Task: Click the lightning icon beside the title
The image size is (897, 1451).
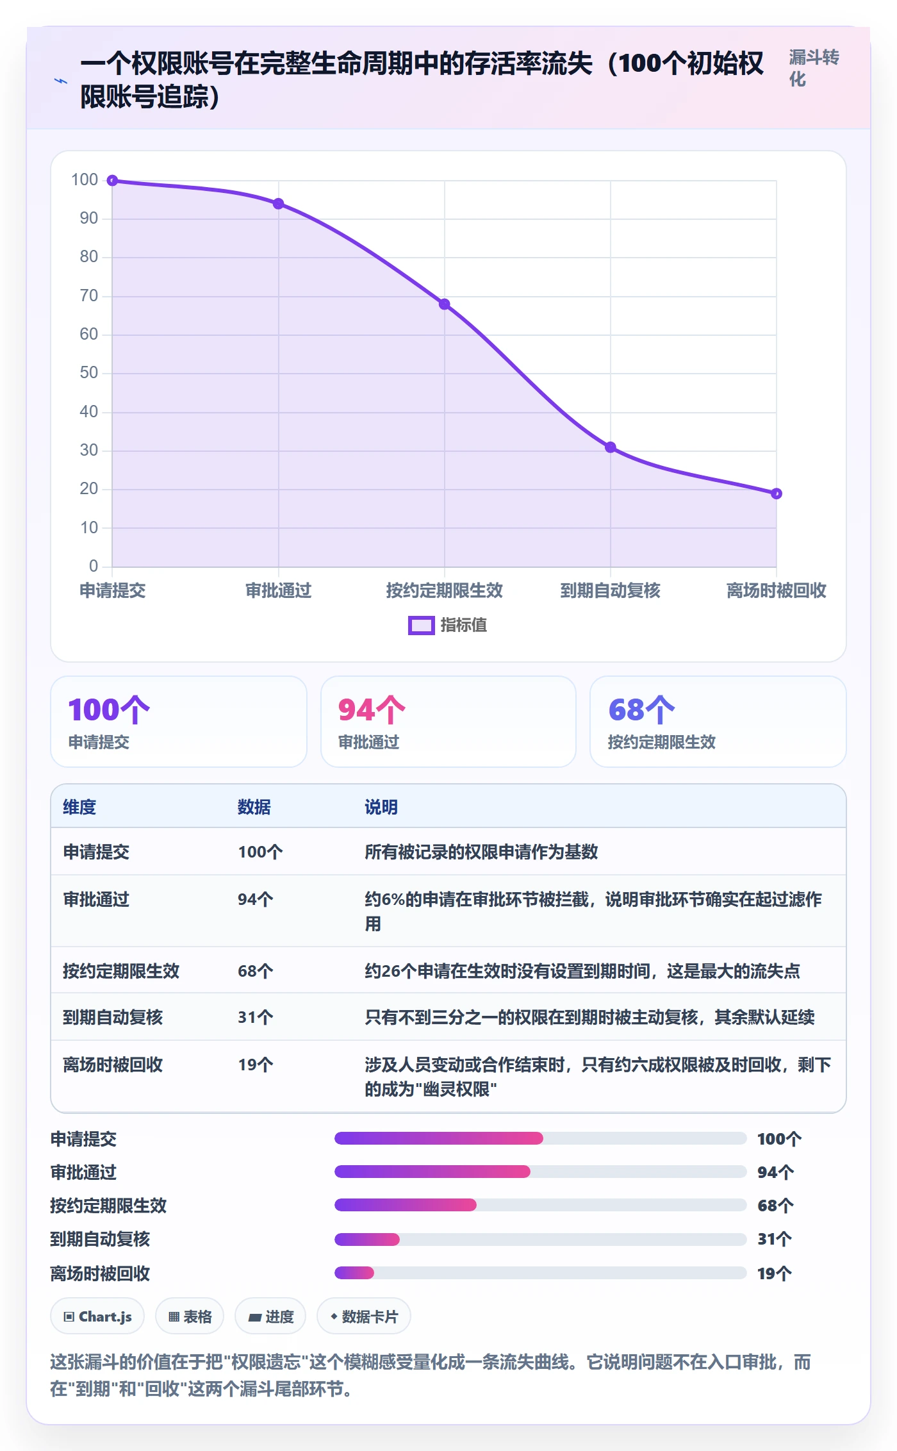Action: tap(61, 81)
